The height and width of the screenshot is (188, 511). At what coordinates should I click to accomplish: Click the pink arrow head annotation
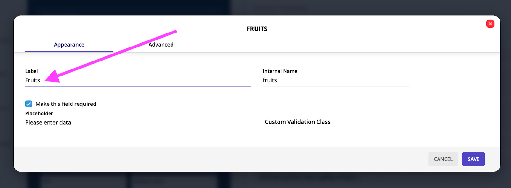(x=52, y=76)
